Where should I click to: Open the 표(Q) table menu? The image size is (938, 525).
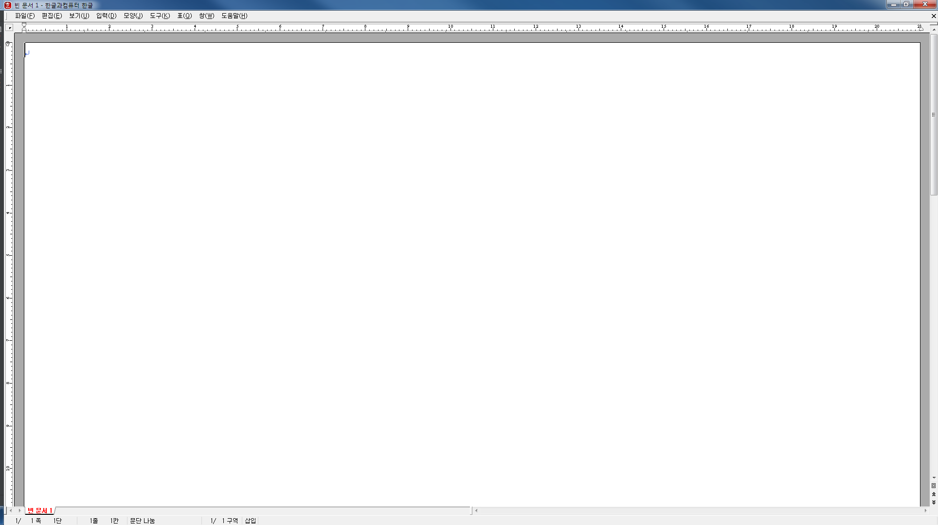[184, 16]
